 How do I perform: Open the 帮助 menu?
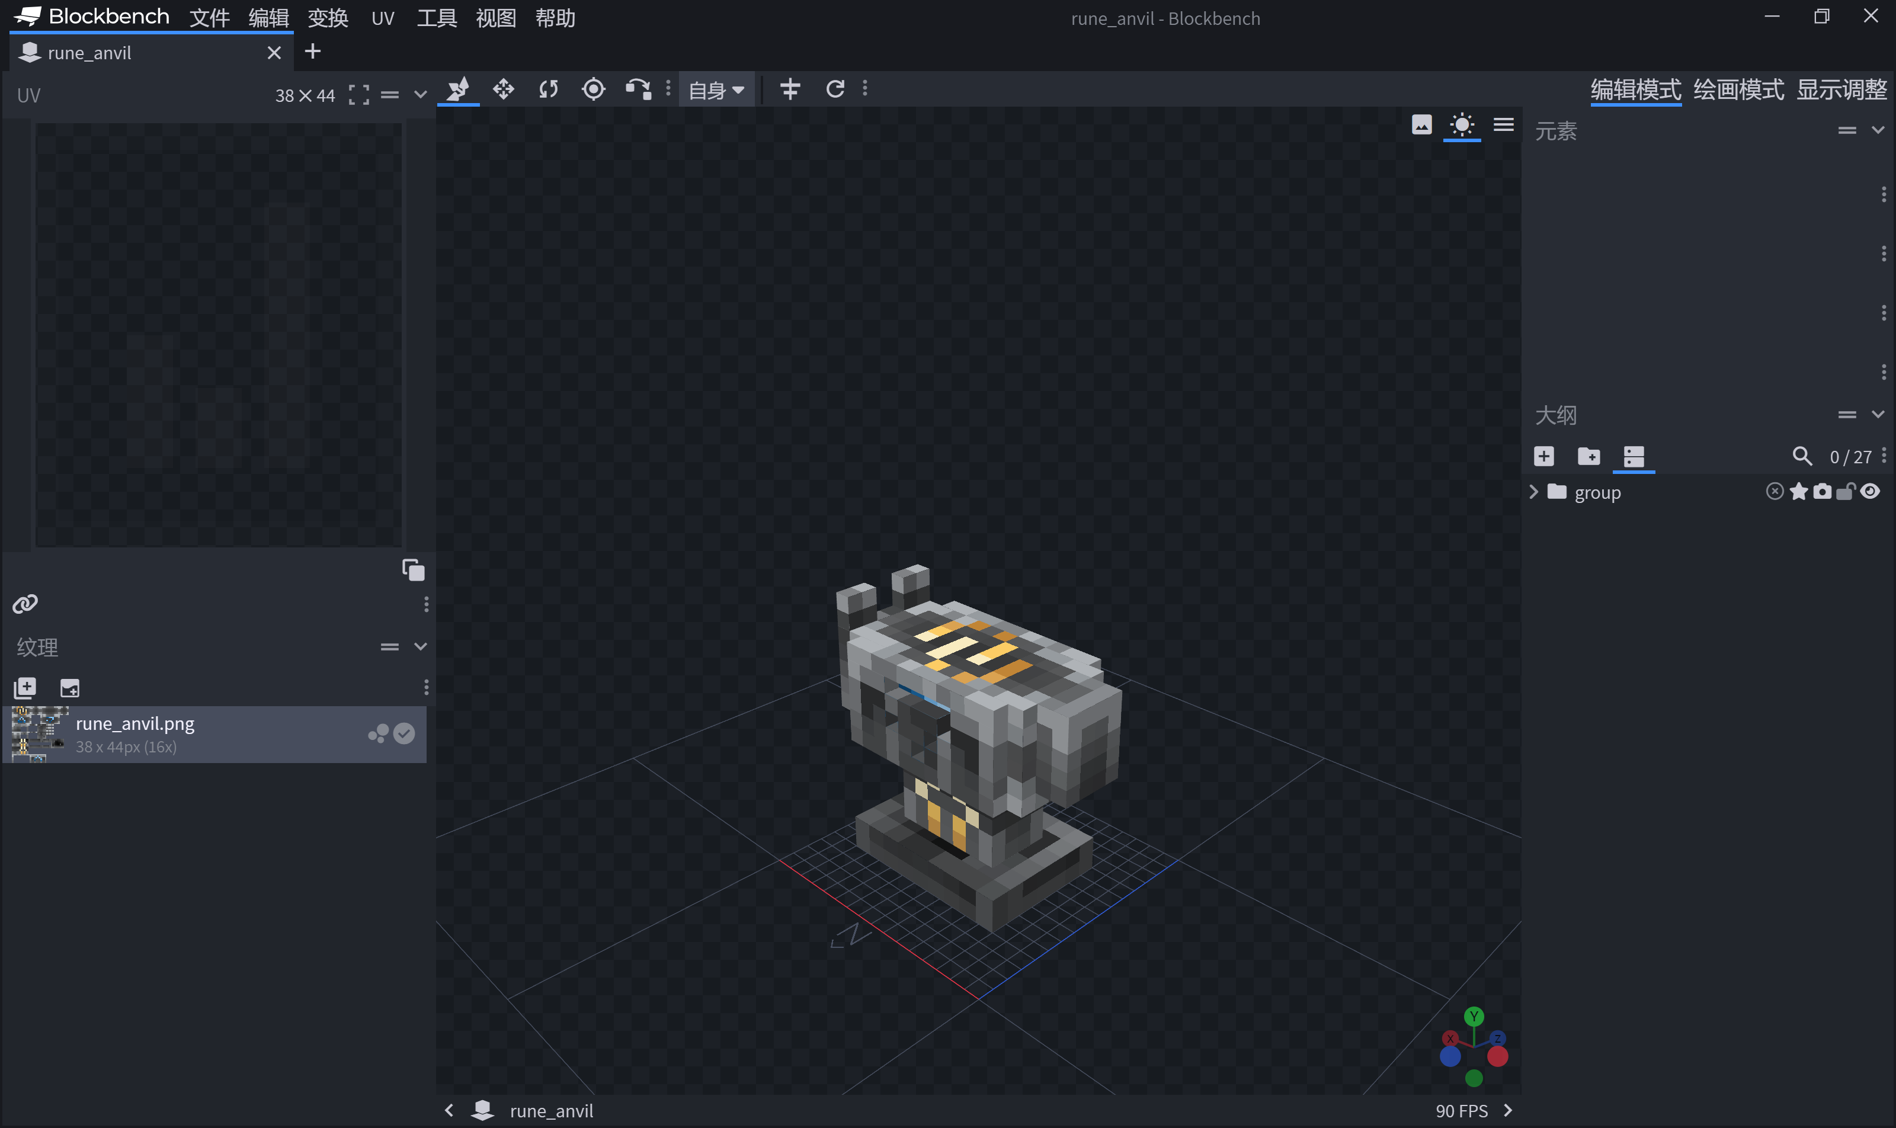[555, 18]
